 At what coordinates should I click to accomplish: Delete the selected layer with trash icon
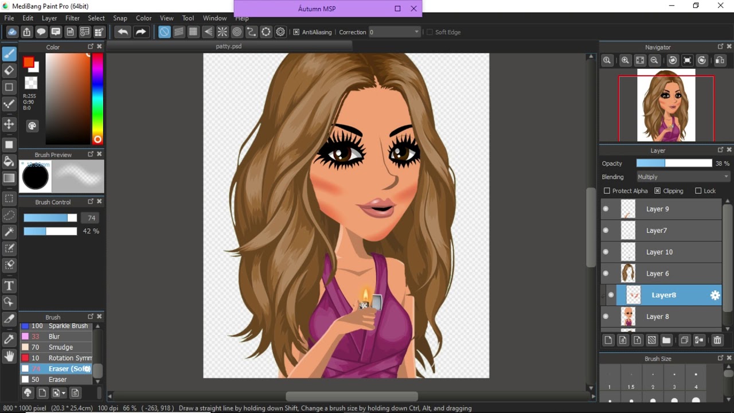(x=717, y=340)
